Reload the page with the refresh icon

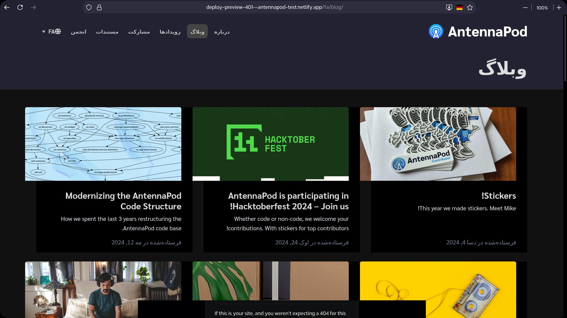20,7
